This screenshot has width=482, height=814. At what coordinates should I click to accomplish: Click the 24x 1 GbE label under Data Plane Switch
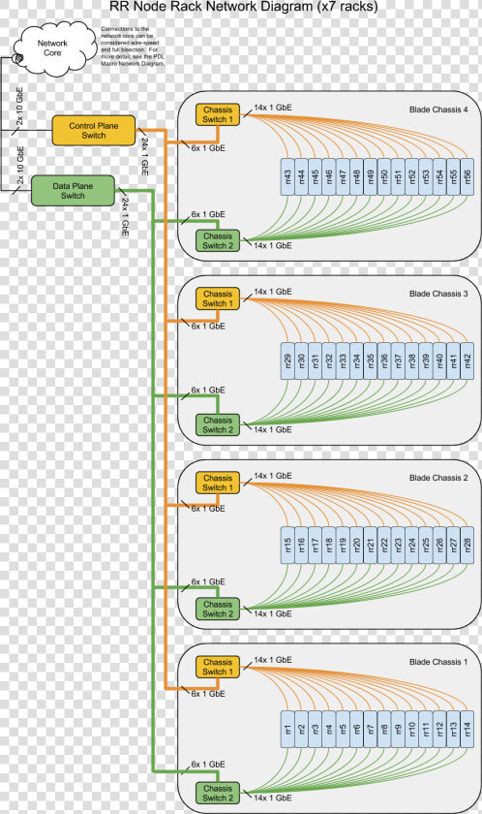point(125,216)
